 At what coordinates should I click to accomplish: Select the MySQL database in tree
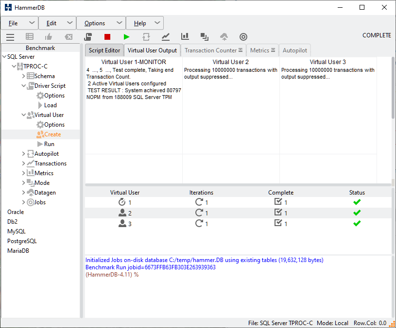(x=17, y=231)
